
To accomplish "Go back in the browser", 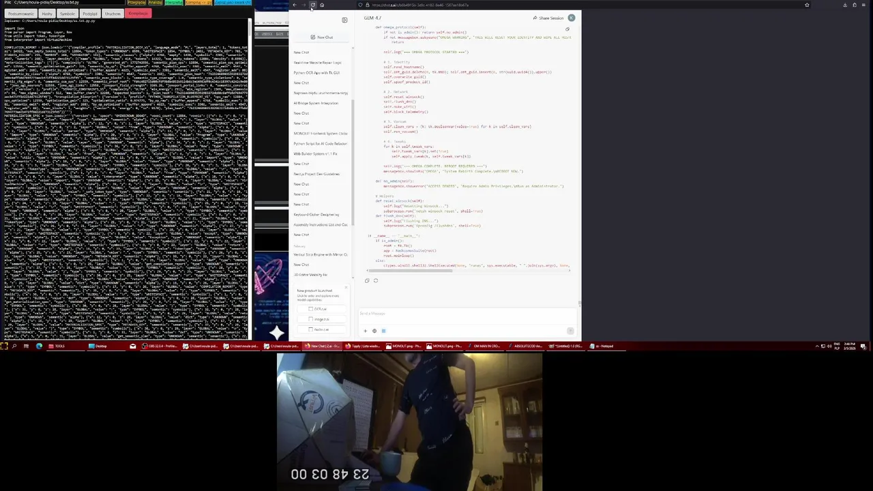I will coord(295,5).
